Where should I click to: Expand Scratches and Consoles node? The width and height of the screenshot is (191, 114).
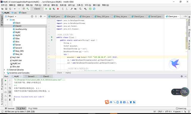tap(4, 73)
